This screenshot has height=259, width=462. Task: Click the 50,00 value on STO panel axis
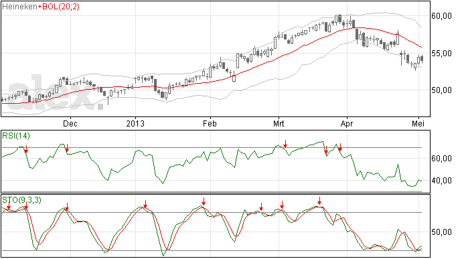[442, 232]
